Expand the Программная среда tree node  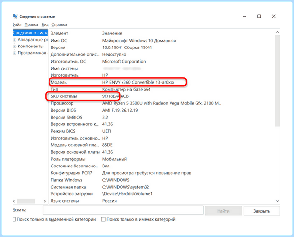tap(14, 53)
